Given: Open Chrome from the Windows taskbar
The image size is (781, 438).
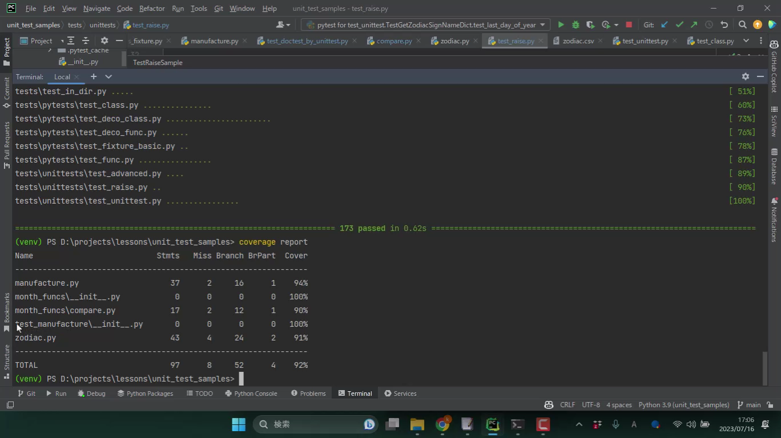Looking at the screenshot, I should pos(442,424).
